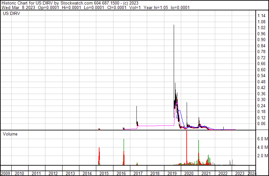
Task: Click the 6.0 M volume axis label
Action: coord(263,139)
